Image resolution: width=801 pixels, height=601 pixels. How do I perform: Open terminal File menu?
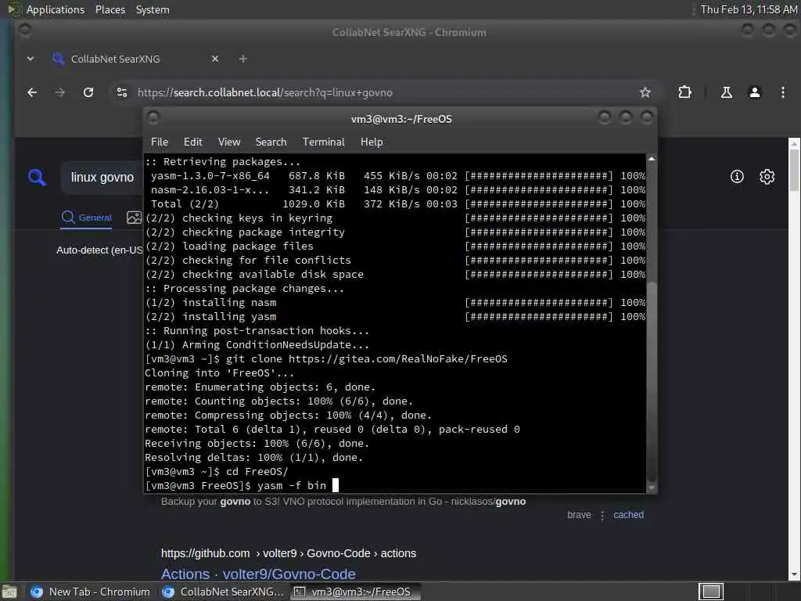pyautogui.click(x=160, y=142)
